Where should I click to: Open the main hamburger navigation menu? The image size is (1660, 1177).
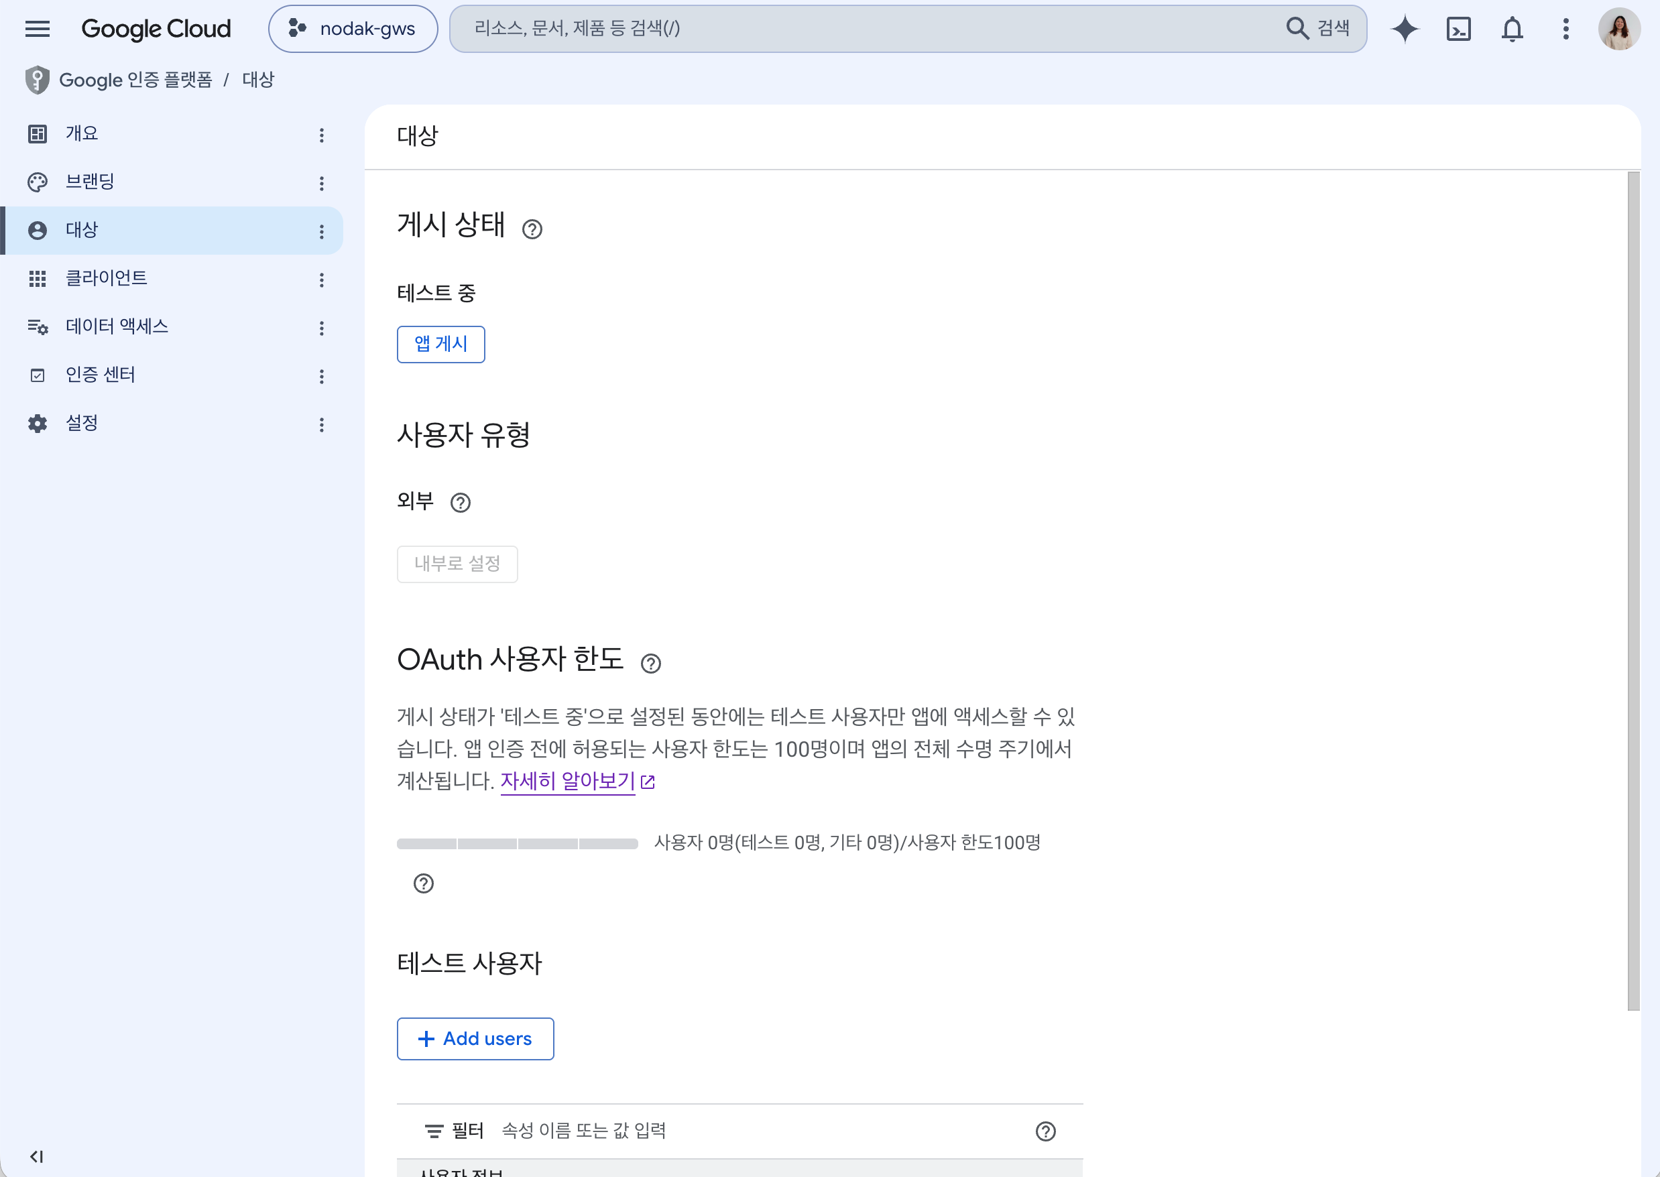coord(37,29)
